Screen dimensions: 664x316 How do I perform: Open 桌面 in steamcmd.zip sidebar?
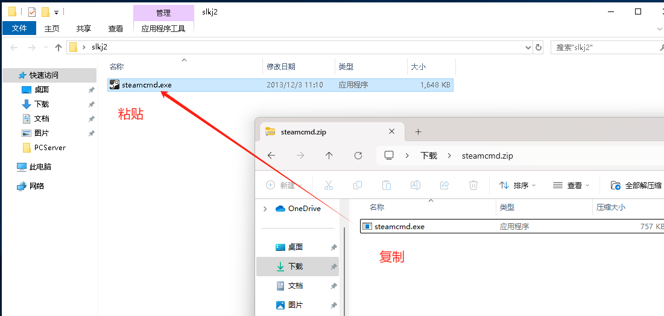point(296,247)
